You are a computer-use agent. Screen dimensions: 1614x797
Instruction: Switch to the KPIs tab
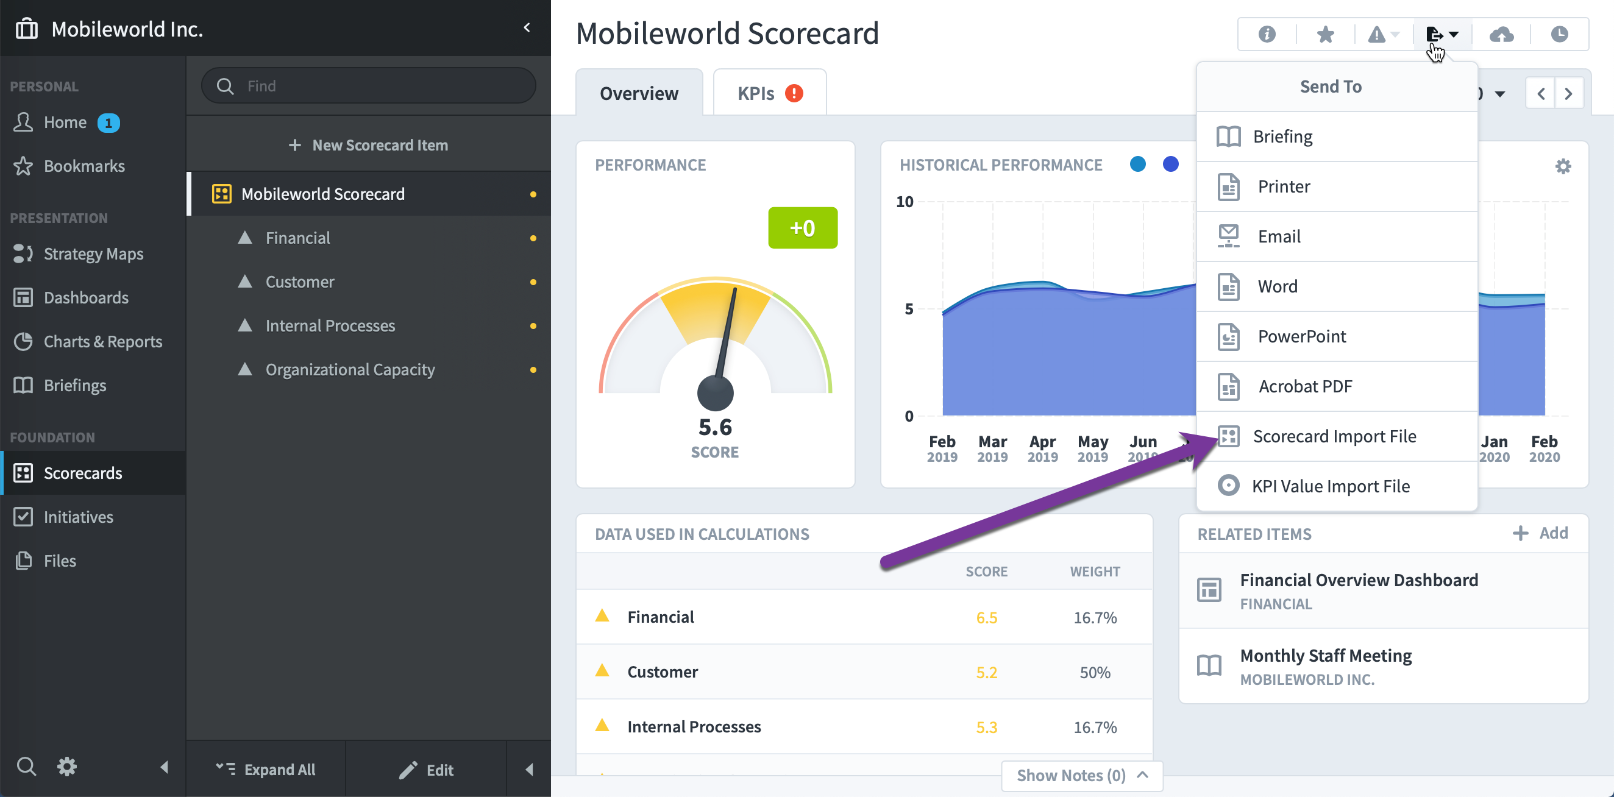[769, 93]
